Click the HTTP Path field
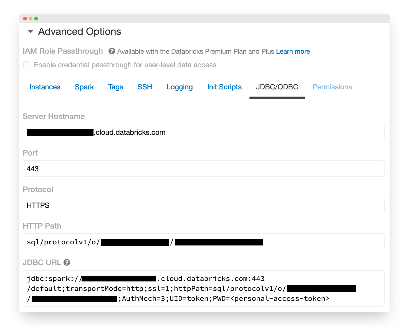This screenshot has width=409, height=326. tap(319, 242)
